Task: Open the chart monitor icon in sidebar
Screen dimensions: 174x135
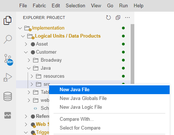Action: [8, 115]
